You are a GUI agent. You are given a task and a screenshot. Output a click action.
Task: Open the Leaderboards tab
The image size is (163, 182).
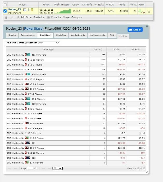78,35
